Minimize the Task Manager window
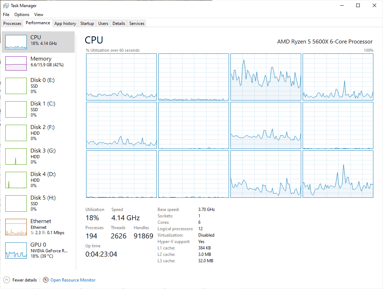The image size is (383, 289). (342, 5)
